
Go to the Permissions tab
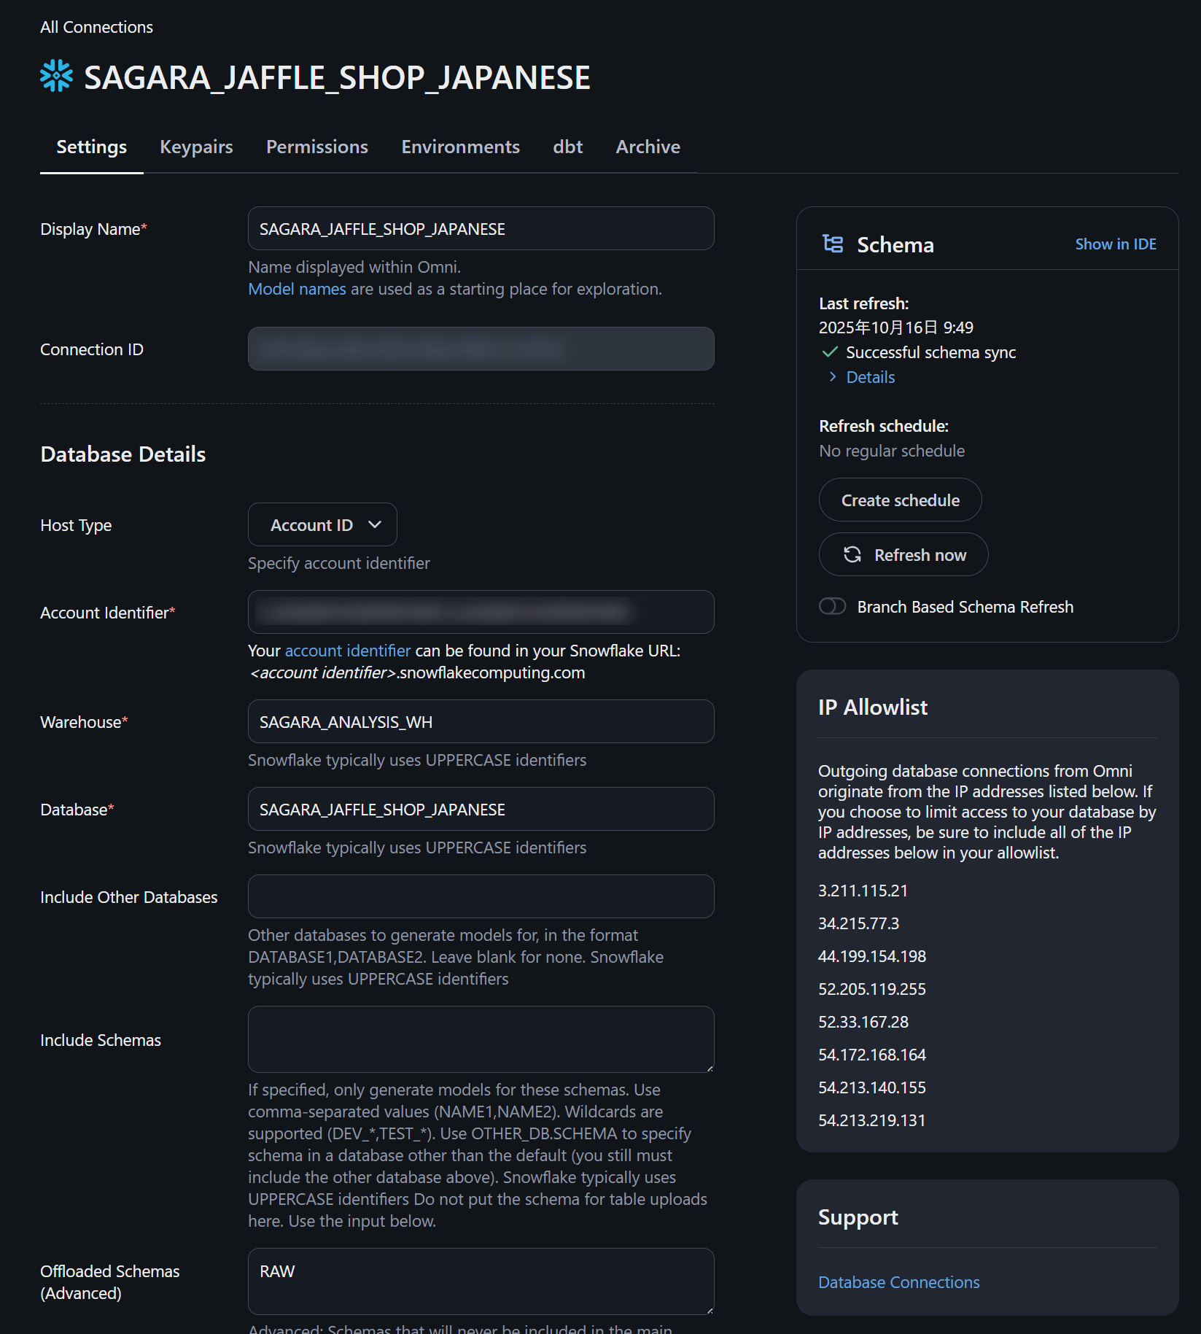coord(317,147)
